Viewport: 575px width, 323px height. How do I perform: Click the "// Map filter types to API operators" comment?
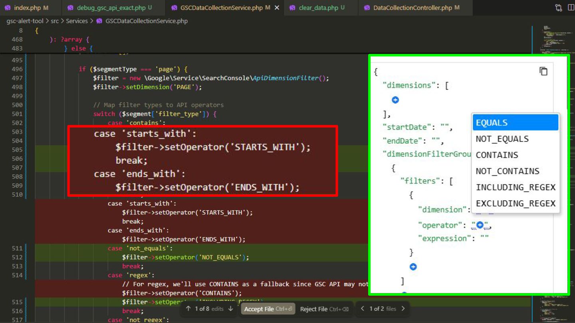tap(159, 105)
